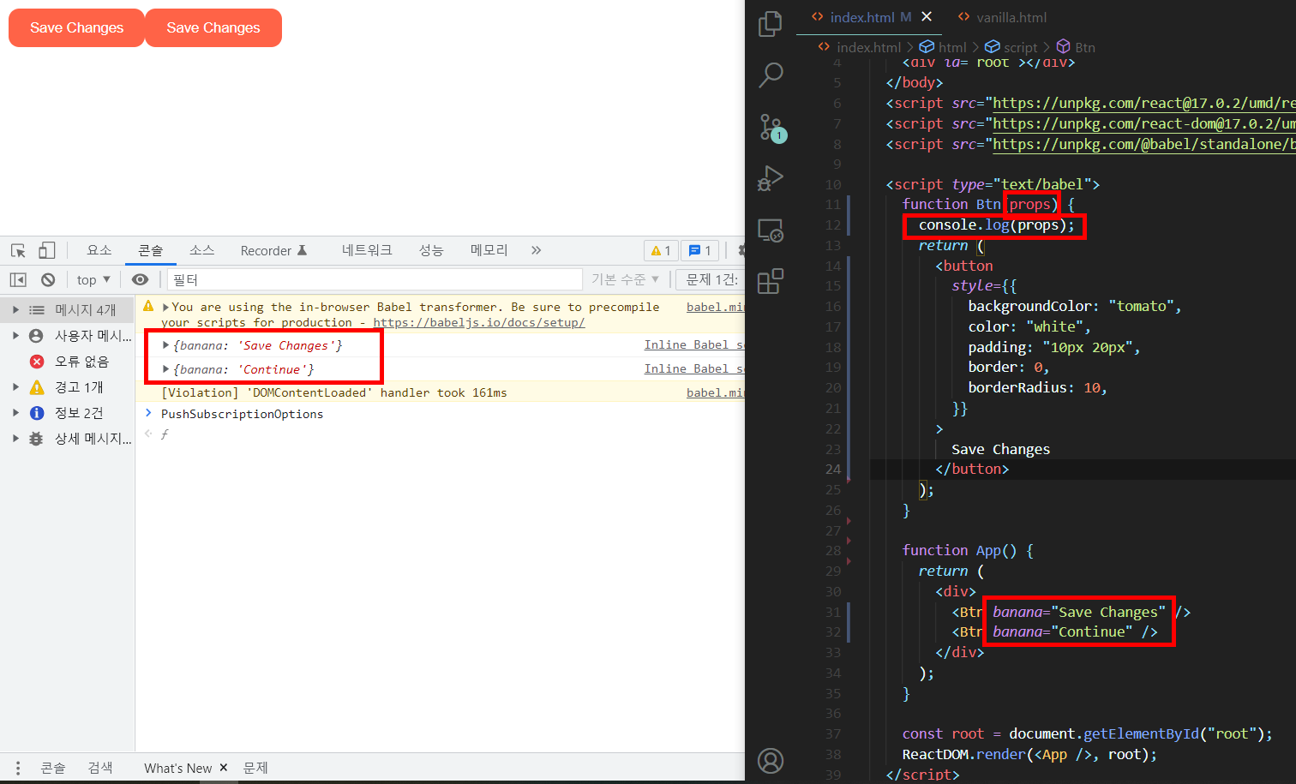Open babeljs.io docs setup link
Image resolution: width=1296 pixels, height=784 pixels.
[x=479, y=322]
